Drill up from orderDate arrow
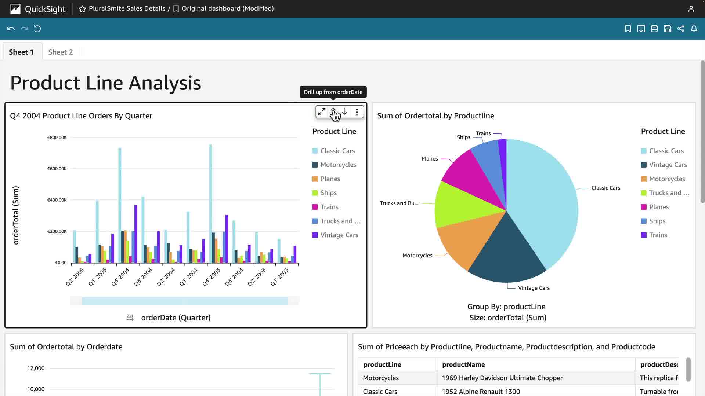This screenshot has height=396, width=705. [333, 111]
